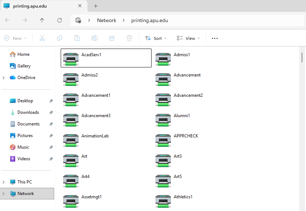Click the Forward navigation arrow
Screen dimensions: 306x211
point(25,20)
